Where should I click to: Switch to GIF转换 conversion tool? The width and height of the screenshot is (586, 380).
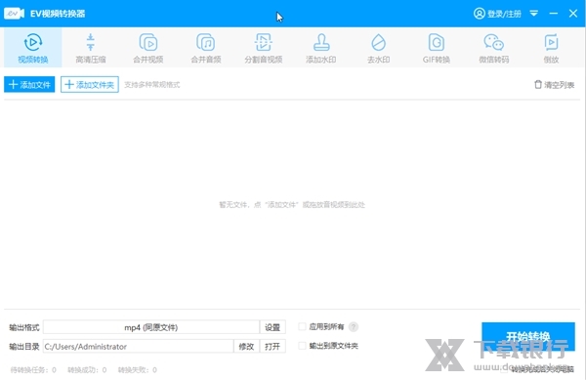(x=437, y=48)
